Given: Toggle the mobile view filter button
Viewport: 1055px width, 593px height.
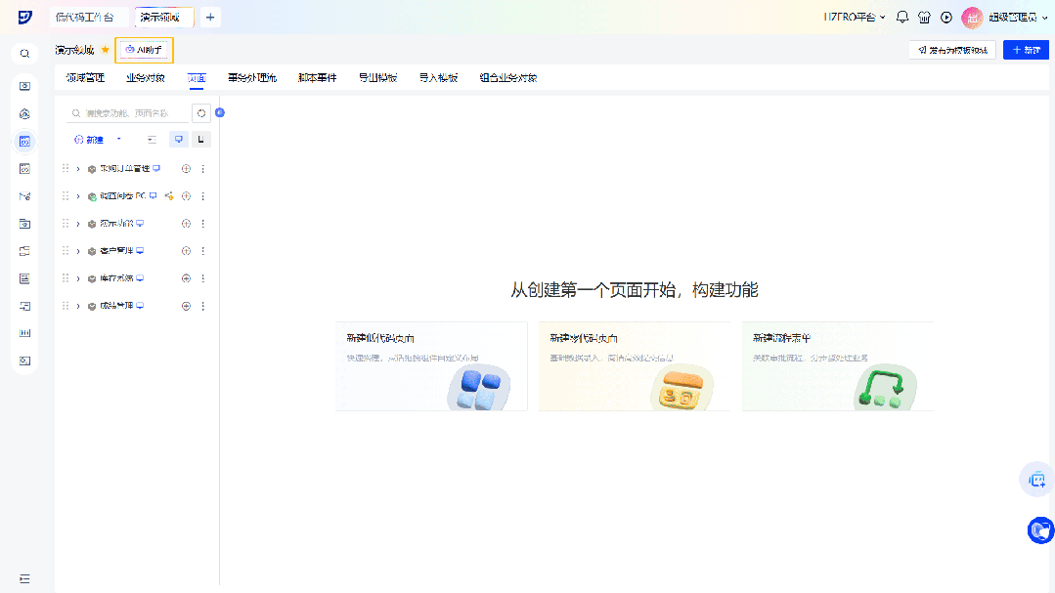Looking at the screenshot, I should (x=201, y=140).
